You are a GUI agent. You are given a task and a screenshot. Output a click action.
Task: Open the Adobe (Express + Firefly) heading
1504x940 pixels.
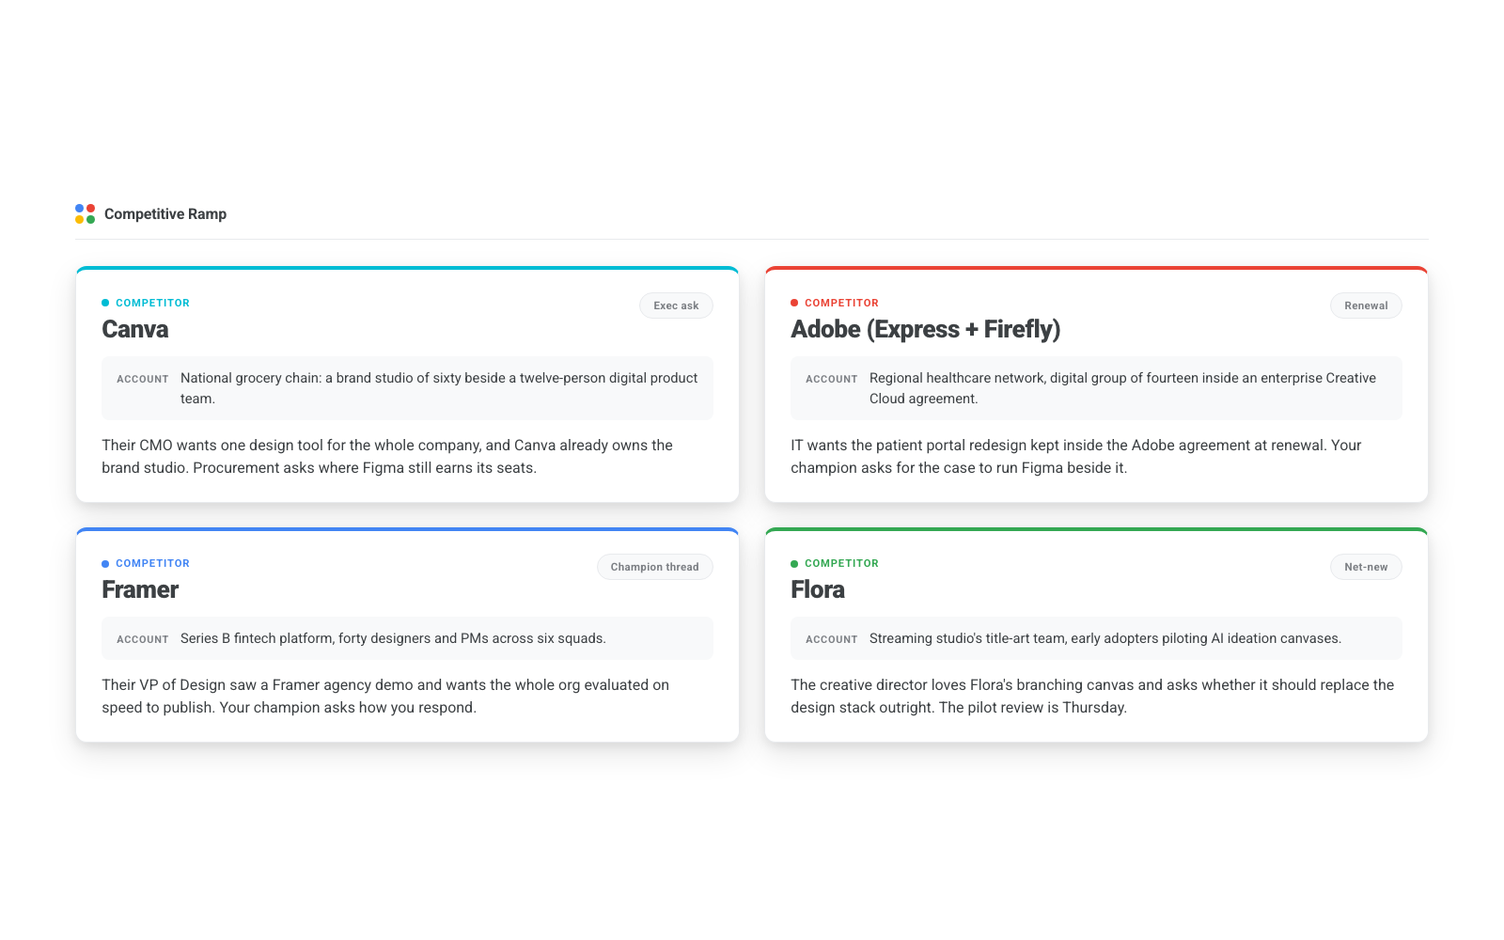point(925,329)
